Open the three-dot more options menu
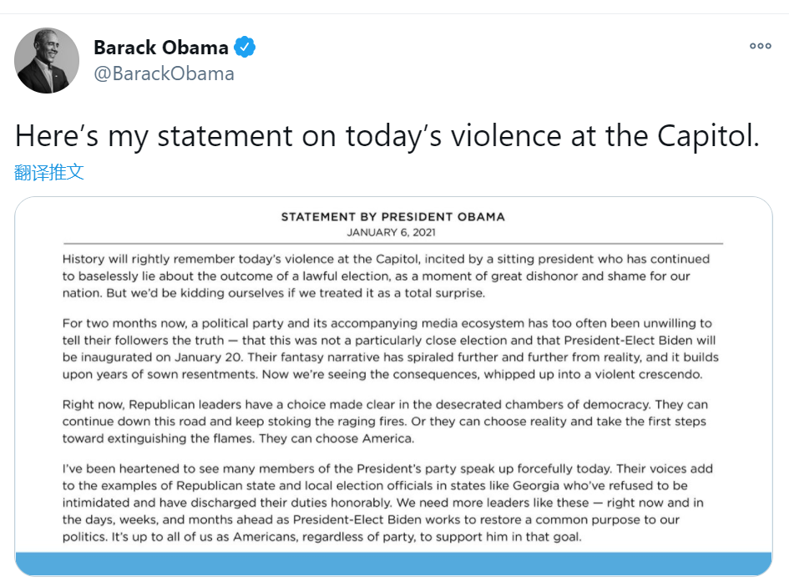The width and height of the screenshot is (789, 587). [760, 47]
